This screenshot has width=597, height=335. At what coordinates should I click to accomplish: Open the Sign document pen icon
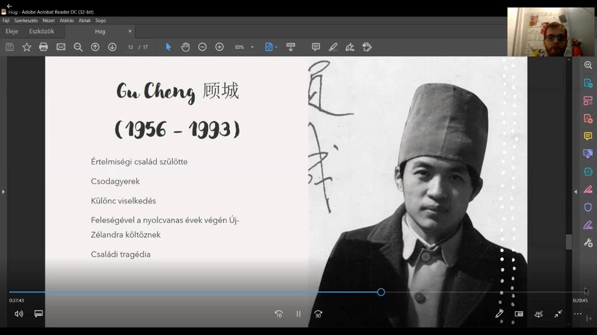tap(350, 47)
